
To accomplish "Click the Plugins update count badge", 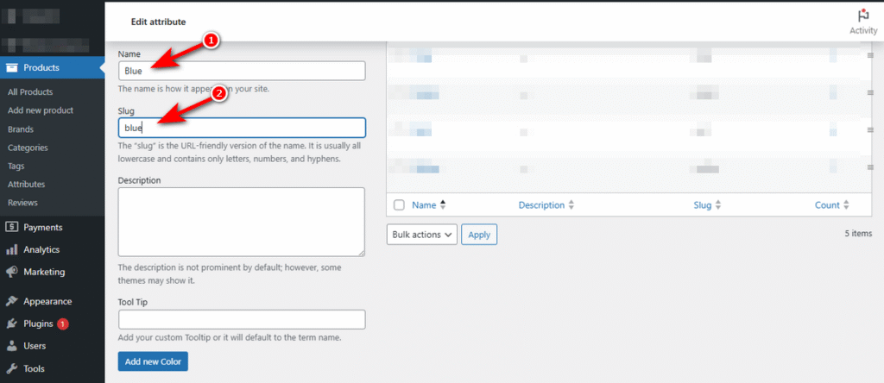I will pyautogui.click(x=63, y=323).
